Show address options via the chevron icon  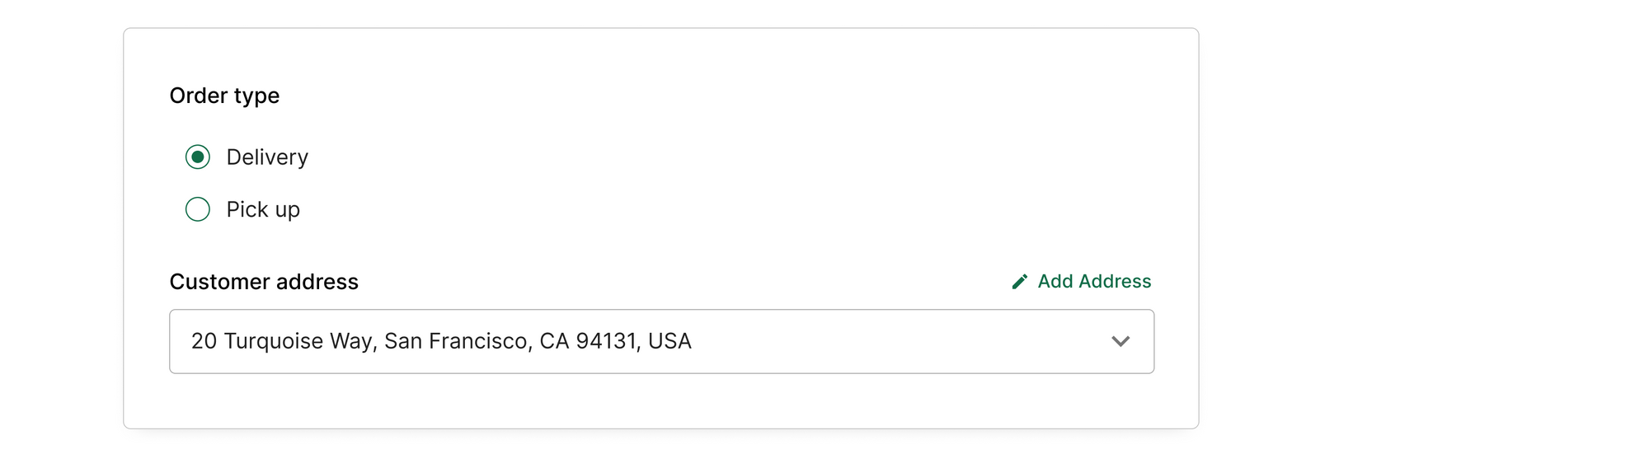click(1120, 341)
